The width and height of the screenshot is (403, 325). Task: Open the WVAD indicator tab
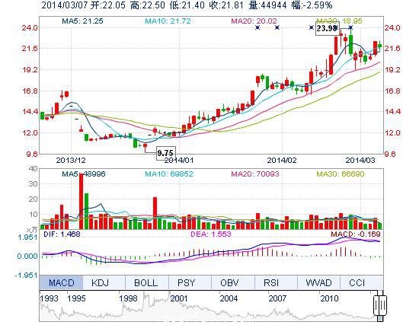(x=318, y=282)
